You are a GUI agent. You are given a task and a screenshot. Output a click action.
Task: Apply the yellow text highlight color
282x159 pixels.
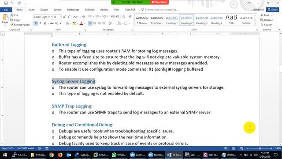[x=74, y=23]
